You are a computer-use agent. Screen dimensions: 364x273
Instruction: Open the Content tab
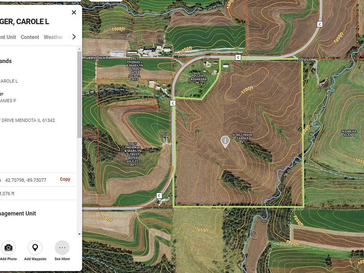pyautogui.click(x=30, y=37)
